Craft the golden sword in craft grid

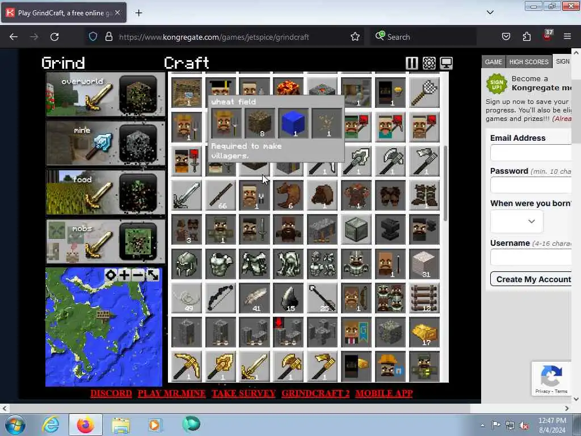[x=255, y=366]
